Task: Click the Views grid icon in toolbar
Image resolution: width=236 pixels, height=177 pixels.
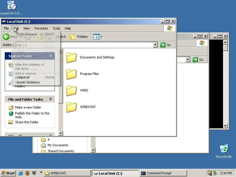Action: [x=96, y=37]
